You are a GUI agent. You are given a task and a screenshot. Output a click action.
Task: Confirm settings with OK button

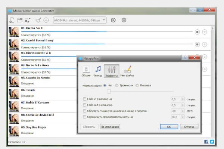pos(169,127)
